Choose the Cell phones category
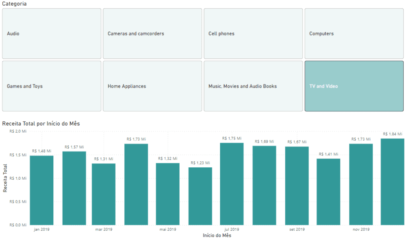The width and height of the screenshot is (408, 239). pyautogui.click(x=253, y=33)
